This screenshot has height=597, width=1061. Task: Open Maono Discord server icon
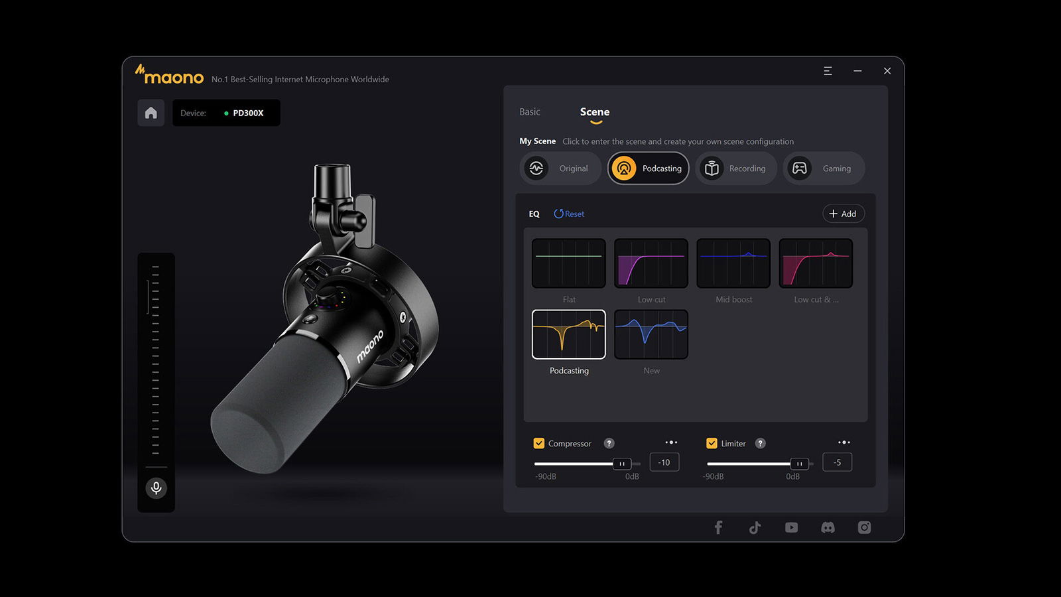pos(828,527)
